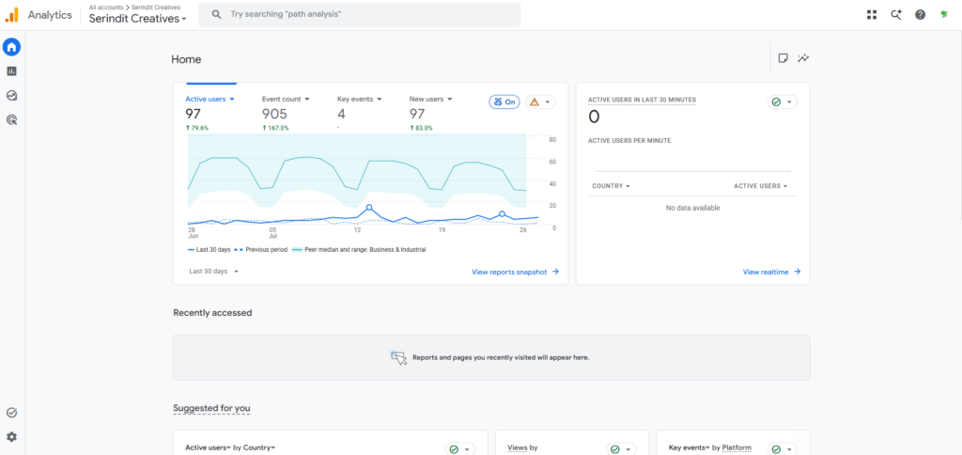Image resolution: width=962 pixels, height=455 pixels.
Task: Open the data quality warning dropdown
Action: click(x=540, y=102)
